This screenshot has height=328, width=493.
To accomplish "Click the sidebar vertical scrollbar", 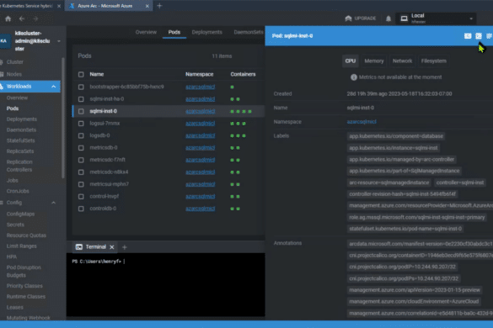I will 63,118.
